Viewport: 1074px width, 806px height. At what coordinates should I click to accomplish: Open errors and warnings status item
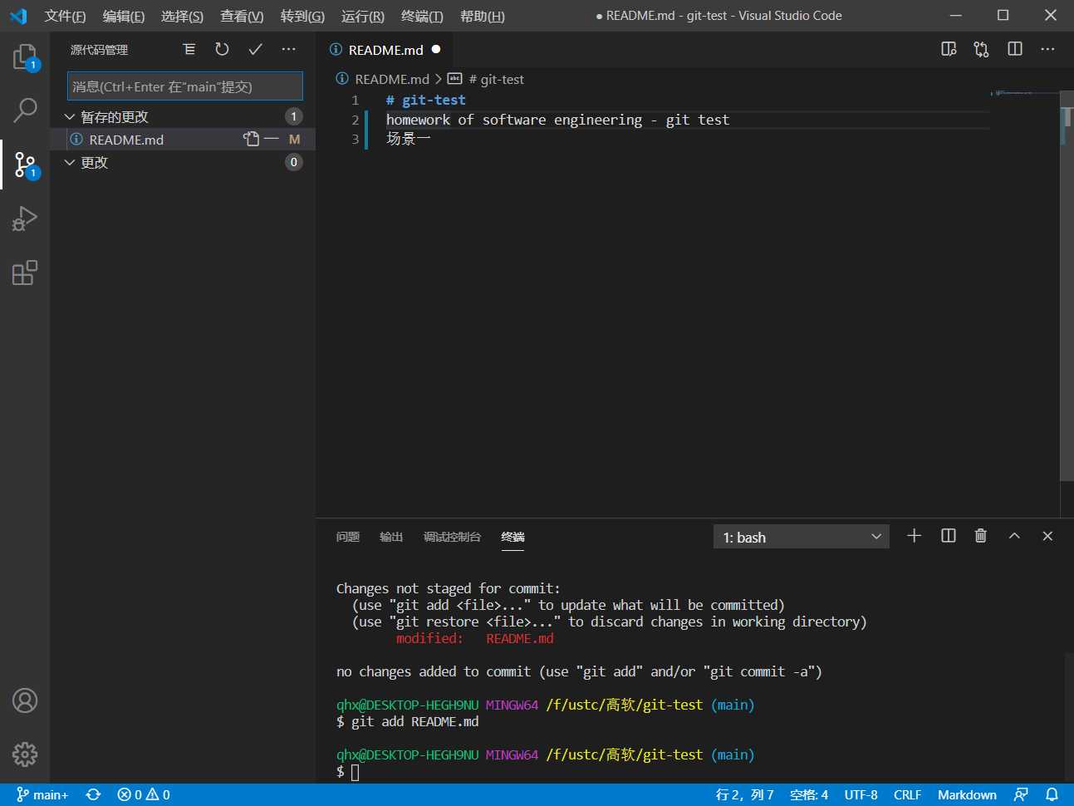click(x=144, y=795)
